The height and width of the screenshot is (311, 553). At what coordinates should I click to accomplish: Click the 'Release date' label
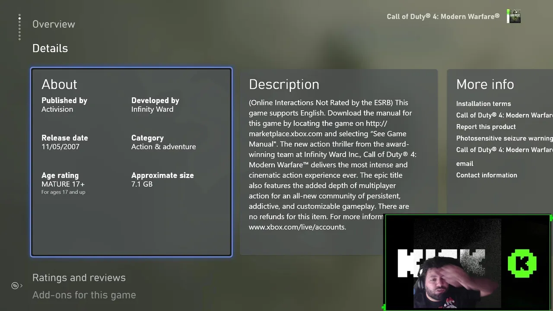tap(65, 138)
